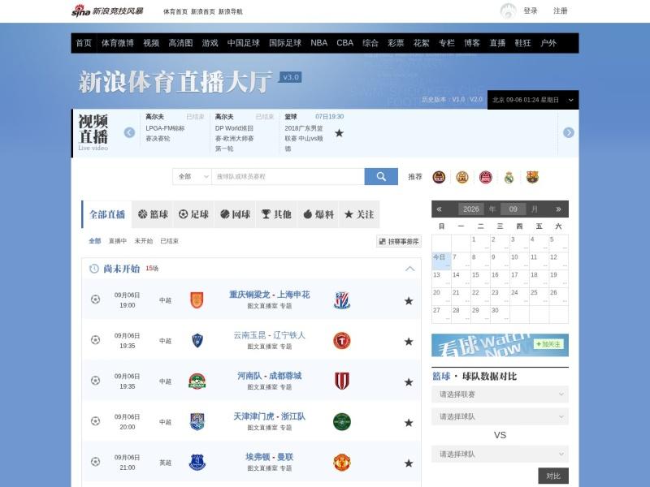The width and height of the screenshot is (650, 487).
Task: Click the football icon on 重庆铜梁龙 row
Action: (x=95, y=300)
